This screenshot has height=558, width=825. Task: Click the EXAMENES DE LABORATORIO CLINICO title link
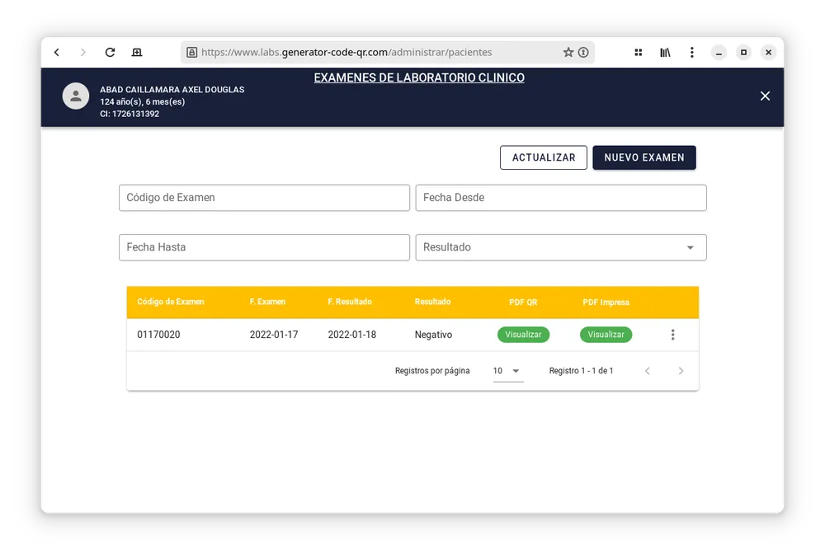[419, 77]
